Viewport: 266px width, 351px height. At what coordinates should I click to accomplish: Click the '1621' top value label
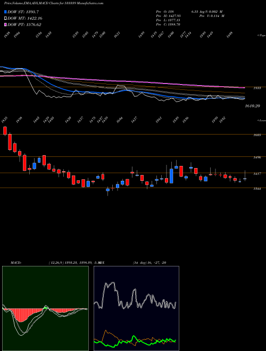point(117,35)
